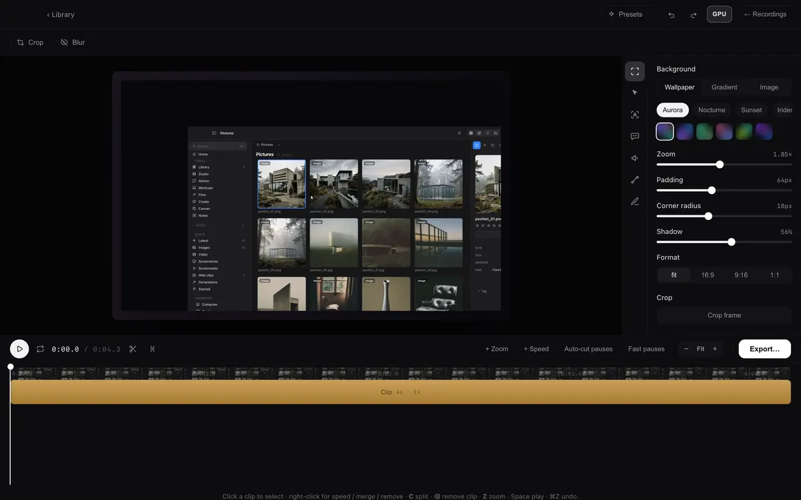Click Fast pauses
Screen dimensions: 801x500
pyautogui.click(x=646, y=349)
